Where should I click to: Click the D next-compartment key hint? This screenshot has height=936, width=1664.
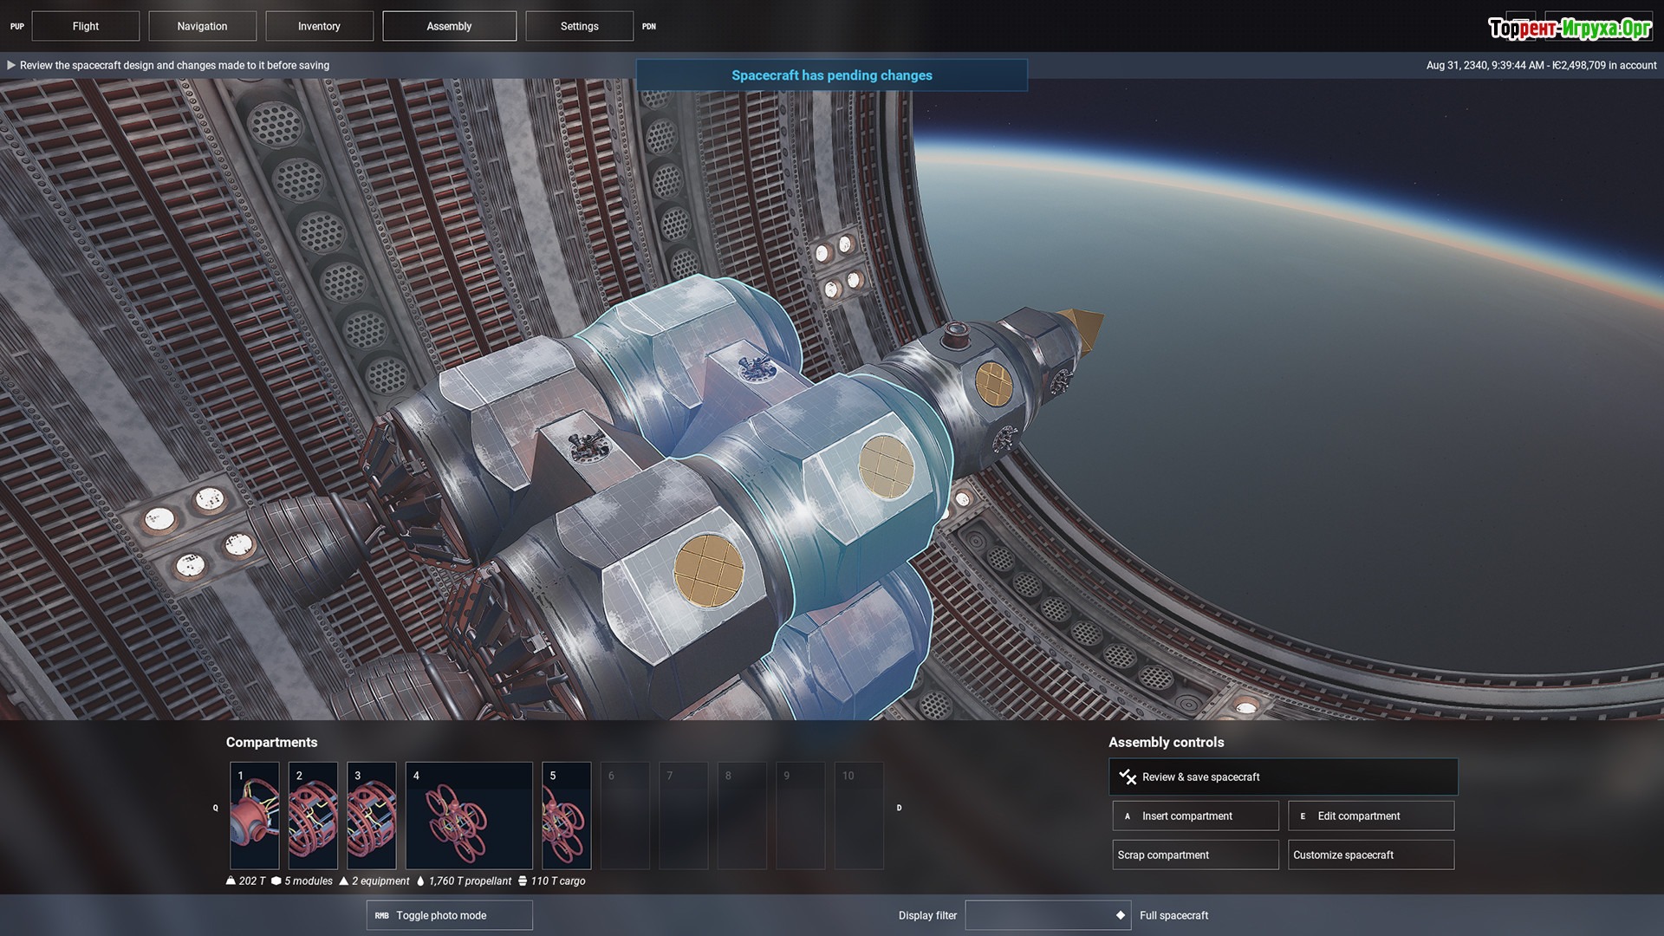pos(899,808)
